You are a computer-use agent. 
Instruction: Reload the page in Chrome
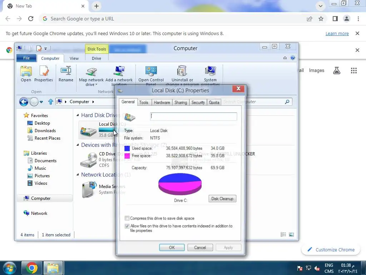(31, 19)
